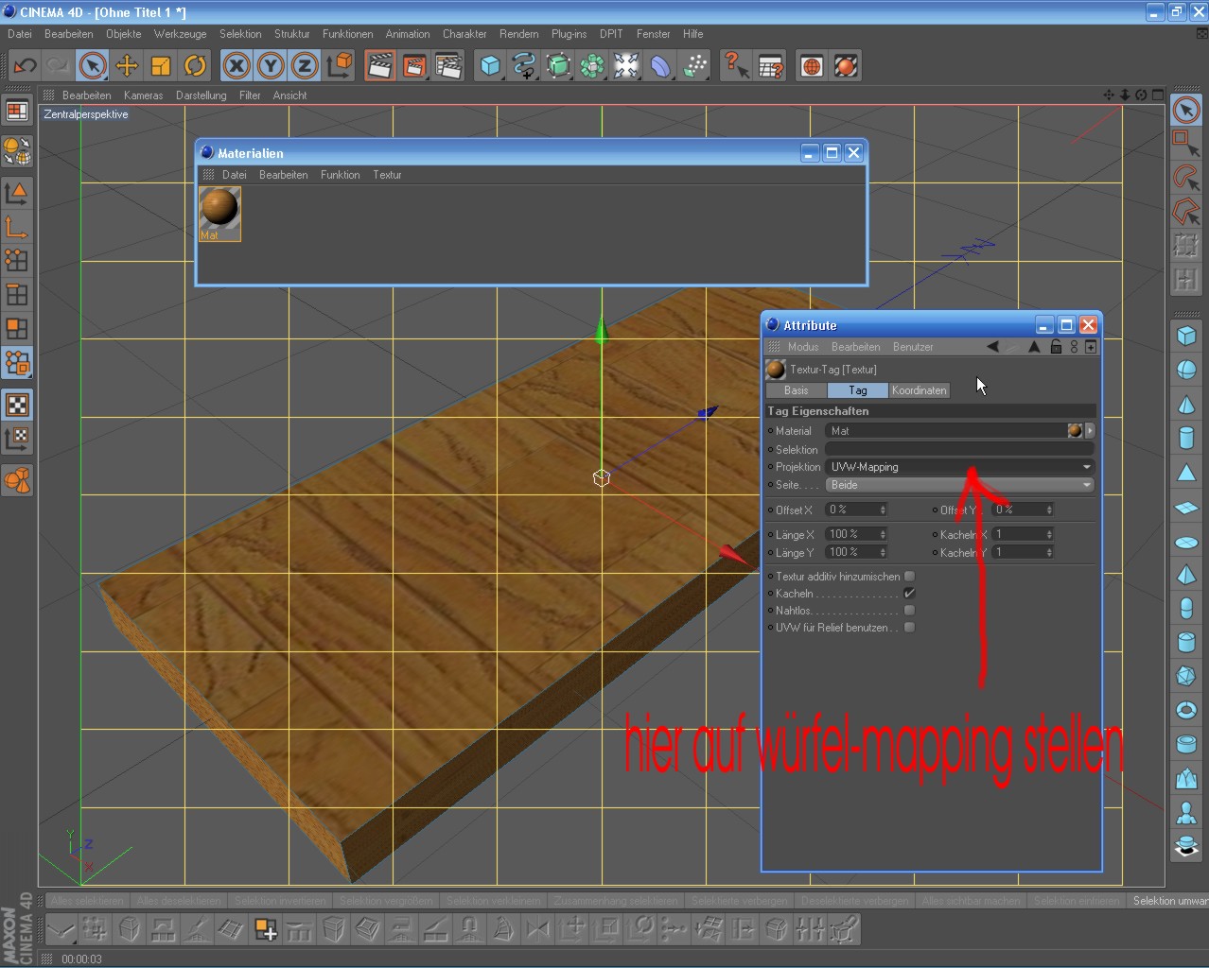Switch to the Koordinaten tab
The width and height of the screenshot is (1209, 968).
[x=919, y=390]
